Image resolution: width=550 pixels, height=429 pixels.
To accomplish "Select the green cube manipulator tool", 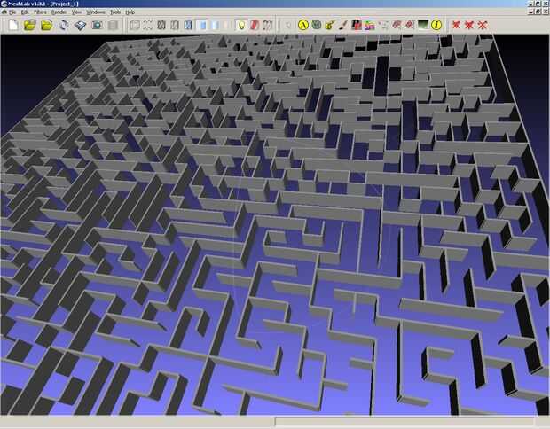I will coord(317,25).
